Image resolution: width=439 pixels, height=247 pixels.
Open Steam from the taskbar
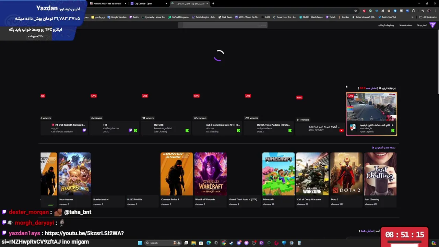(231, 243)
